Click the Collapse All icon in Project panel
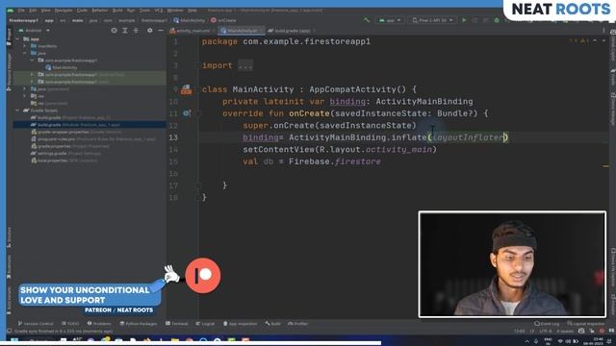Viewport: 616px width, 346px height. click(x=136, y=30)
